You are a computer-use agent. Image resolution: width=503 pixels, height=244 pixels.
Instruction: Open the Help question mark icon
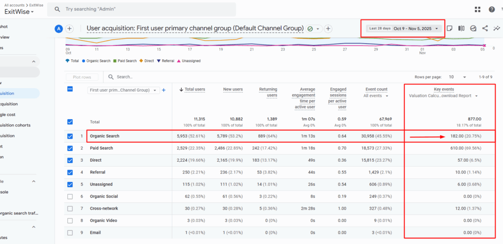pyautogui.click(x=492, y=10)
